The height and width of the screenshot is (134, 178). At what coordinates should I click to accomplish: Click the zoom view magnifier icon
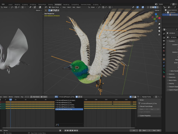tap(159, 24)
